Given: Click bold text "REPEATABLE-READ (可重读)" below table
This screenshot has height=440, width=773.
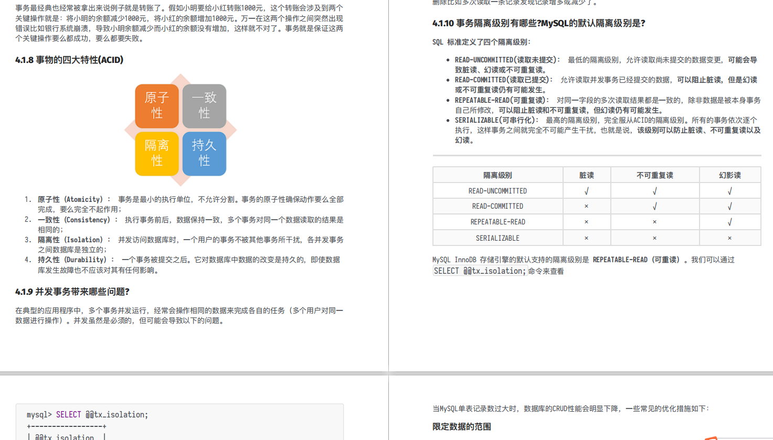Looking at the screenshot, I should [x=636, y=260].
